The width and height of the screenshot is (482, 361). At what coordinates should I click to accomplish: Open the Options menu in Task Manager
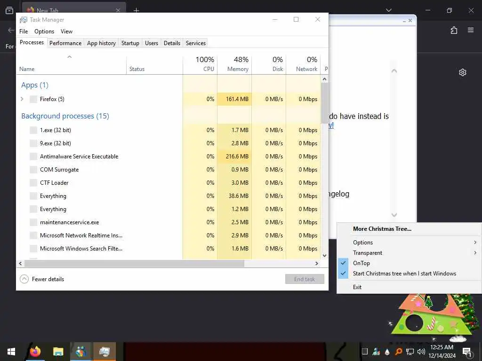click(x=44, y=31)
